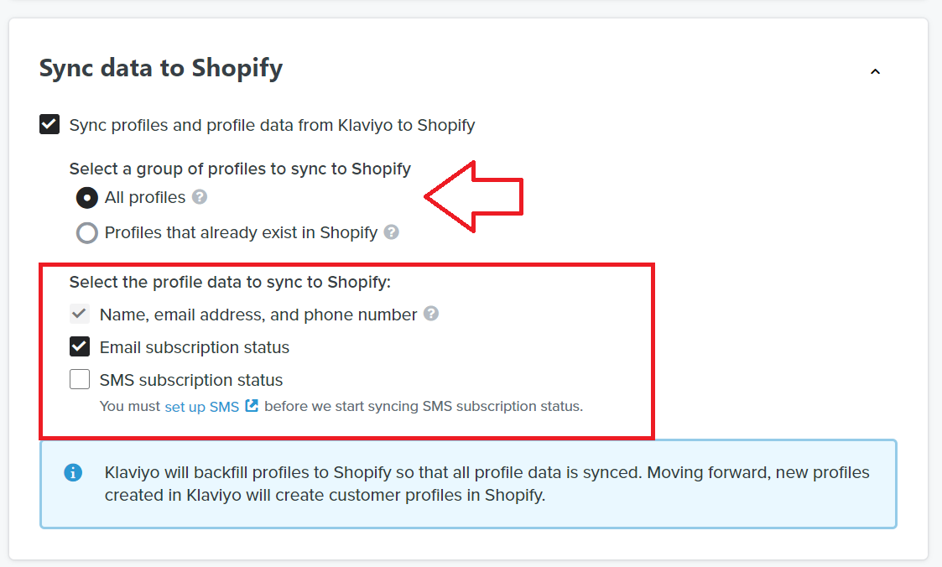Select the All profiles radio button
The width and height of the screenshot is (942, 567).
[x=87, y=198]
